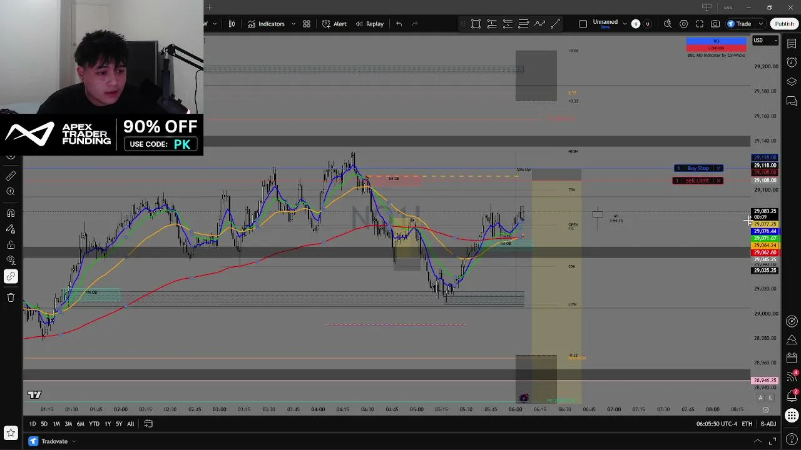Toggle auto scale A button
Screen dimensions: 801x450
click(761, 398)
